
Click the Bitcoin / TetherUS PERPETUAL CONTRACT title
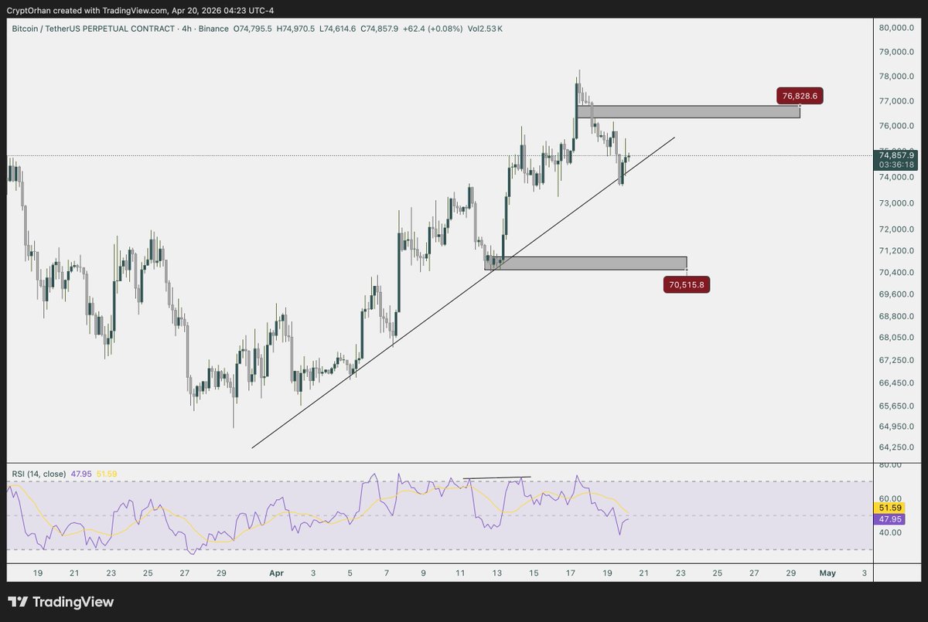point(94,29)
